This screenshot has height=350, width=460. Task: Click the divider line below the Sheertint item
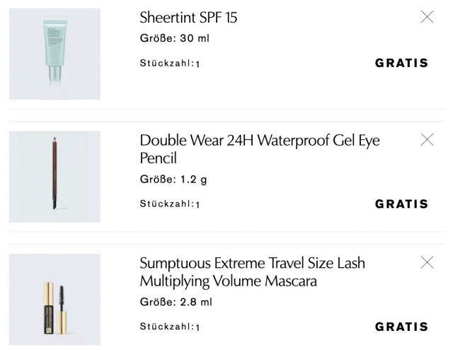tap(226, 110)
